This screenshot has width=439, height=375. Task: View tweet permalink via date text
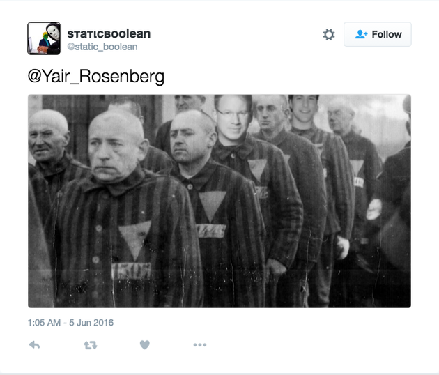(70, 322)
